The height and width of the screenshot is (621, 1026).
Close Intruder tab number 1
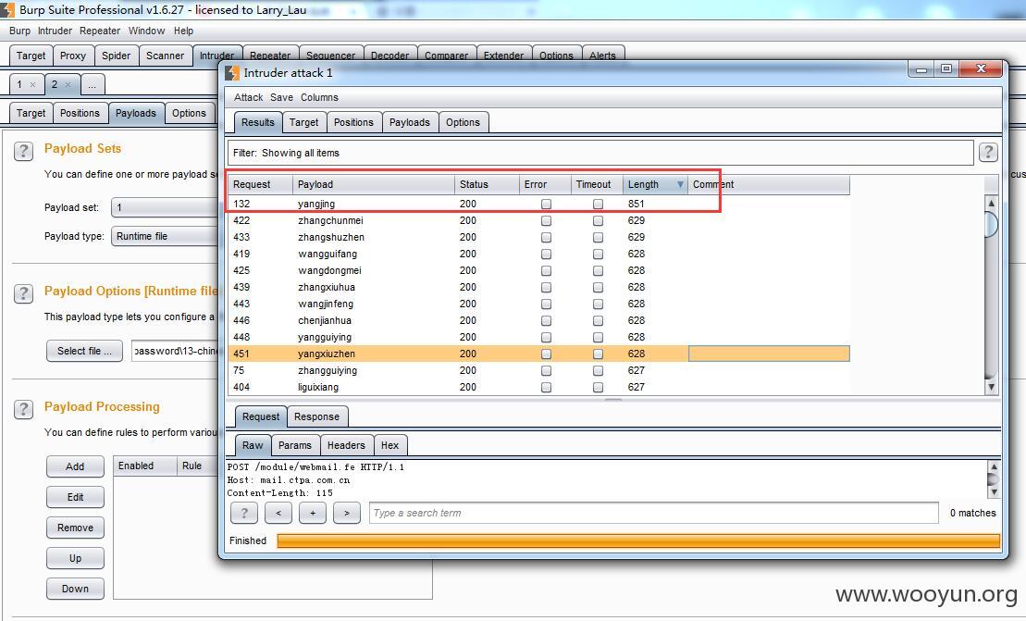(32, 84)
